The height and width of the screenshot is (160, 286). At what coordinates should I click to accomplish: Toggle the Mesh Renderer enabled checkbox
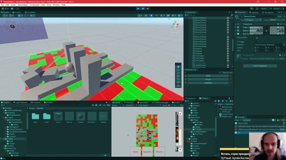(241, 31)
